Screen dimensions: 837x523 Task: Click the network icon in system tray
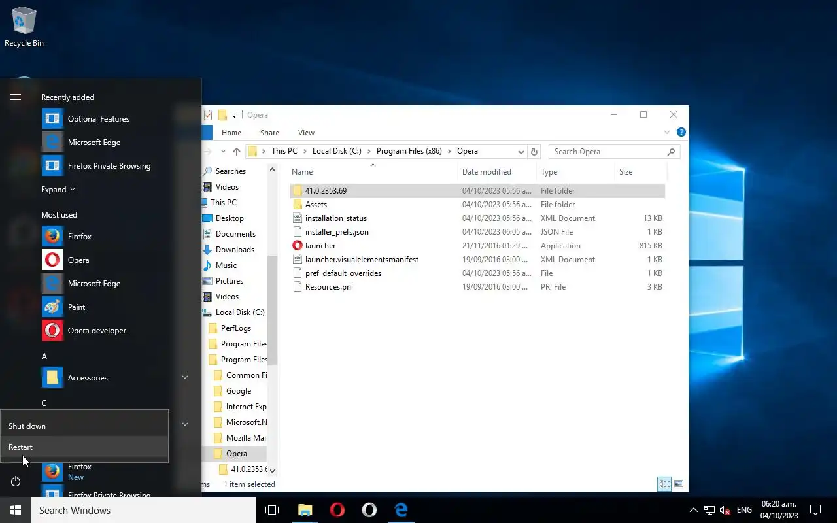click(709, 510)
